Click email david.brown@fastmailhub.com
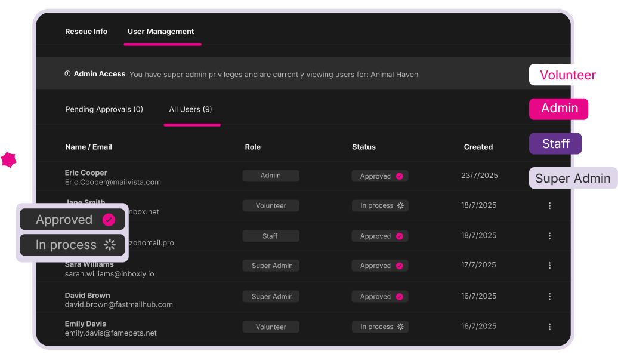Screen dimensions: 618x360 pyautogui.click(x=119, y=305)
